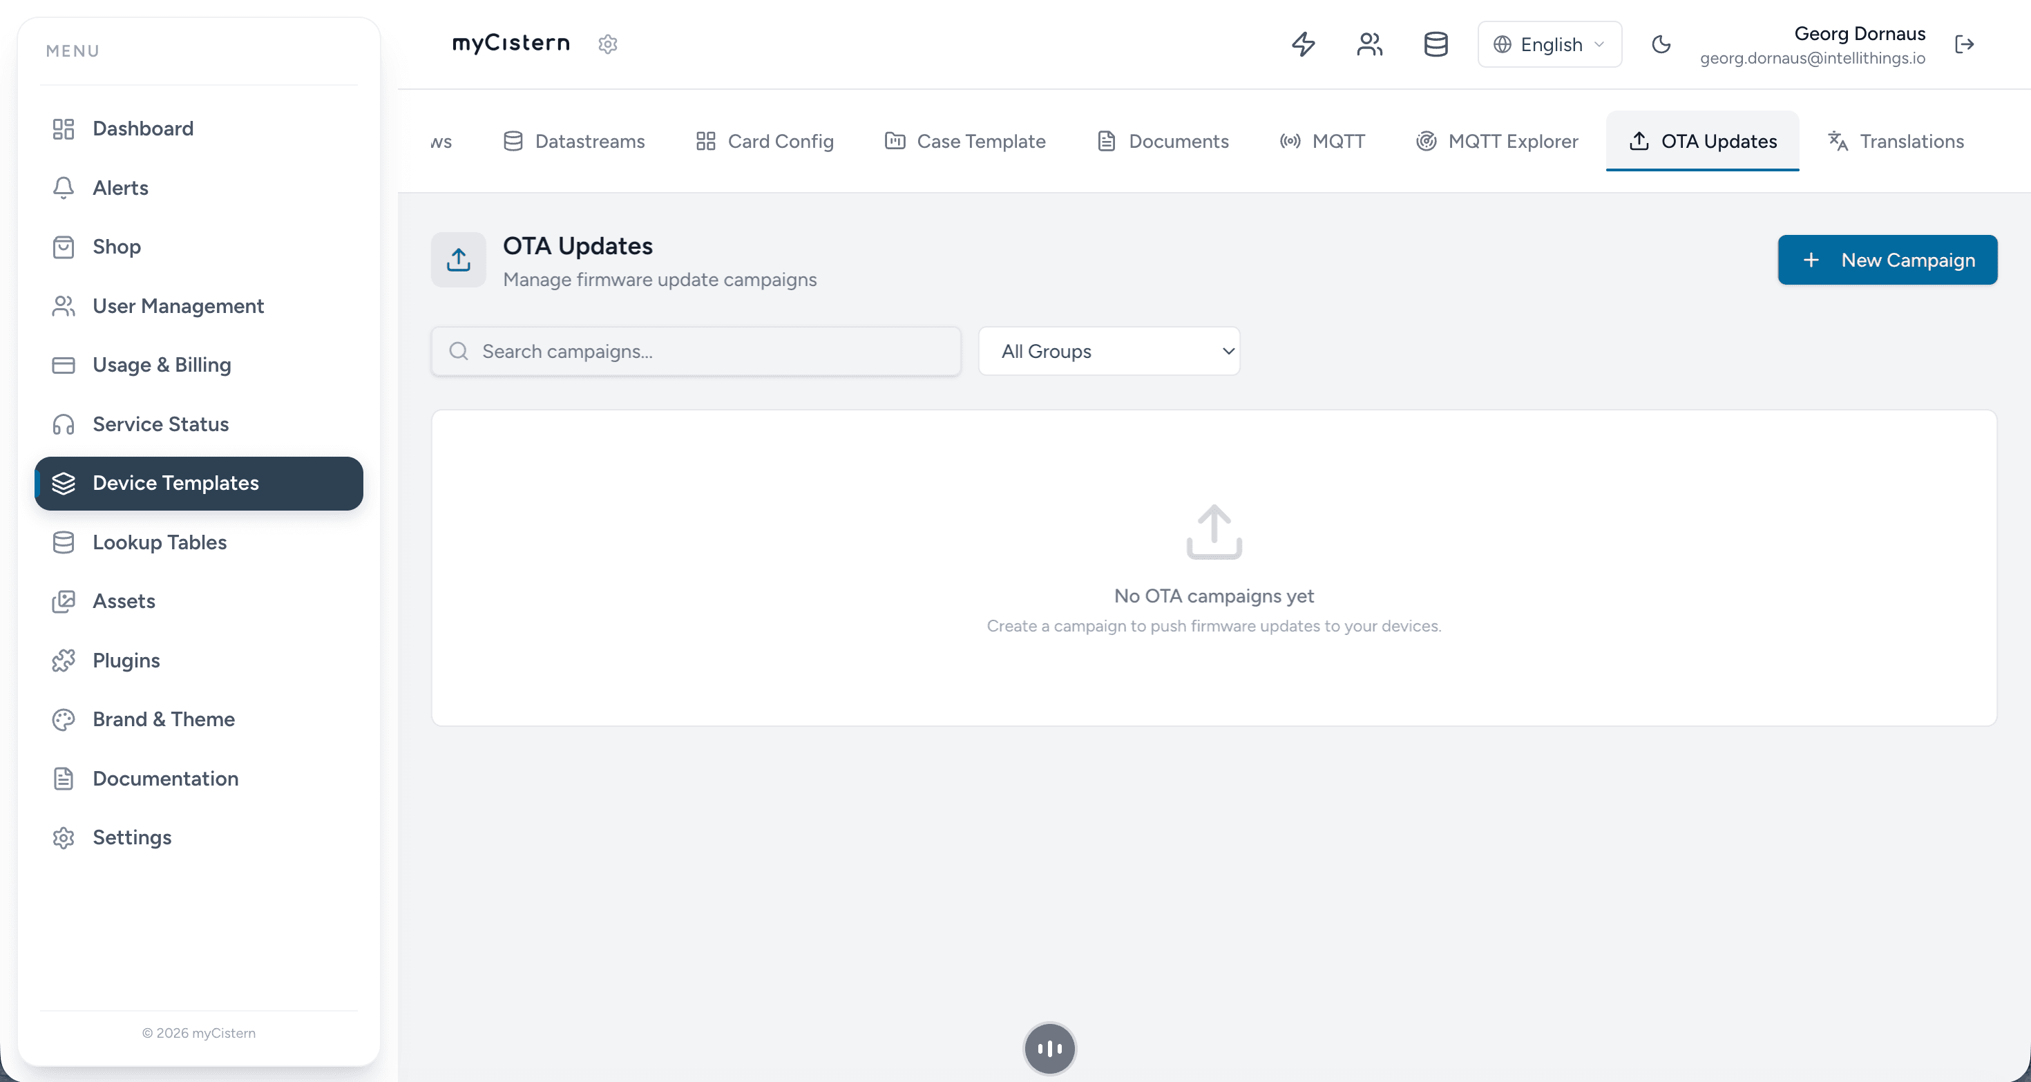
Task: Click the OTA Updates upload header icon
Action: [458, 260]
